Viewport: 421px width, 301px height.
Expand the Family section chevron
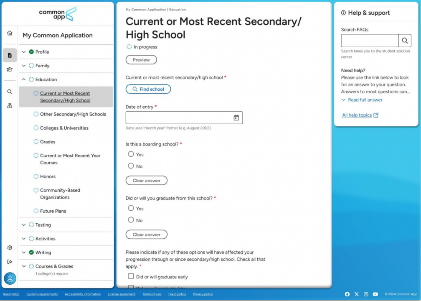coord(24,66)
